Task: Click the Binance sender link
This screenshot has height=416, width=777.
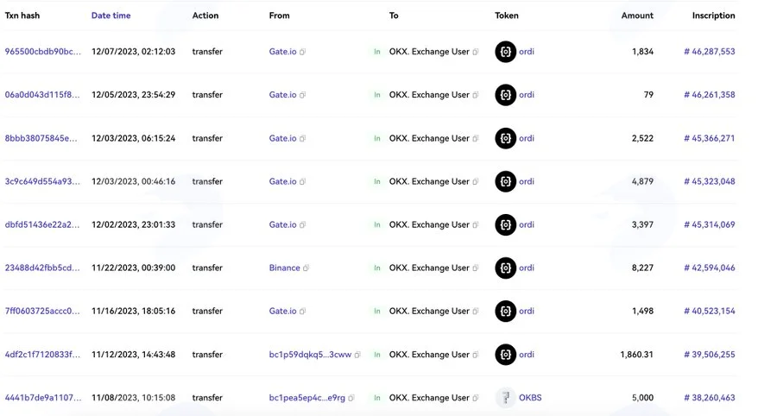Action: (284, 268)
